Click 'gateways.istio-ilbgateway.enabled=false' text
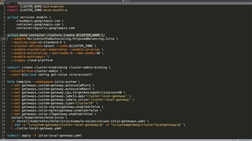Screen dimensions: 252x141 tap(57, 114)
